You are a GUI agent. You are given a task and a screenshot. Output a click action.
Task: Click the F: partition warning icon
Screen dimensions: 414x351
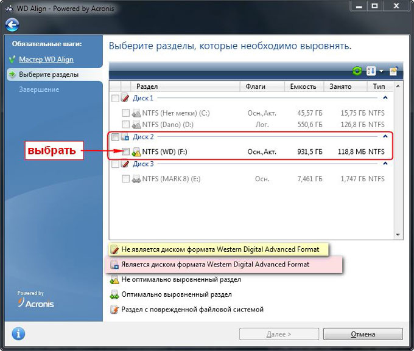point(136,151)
